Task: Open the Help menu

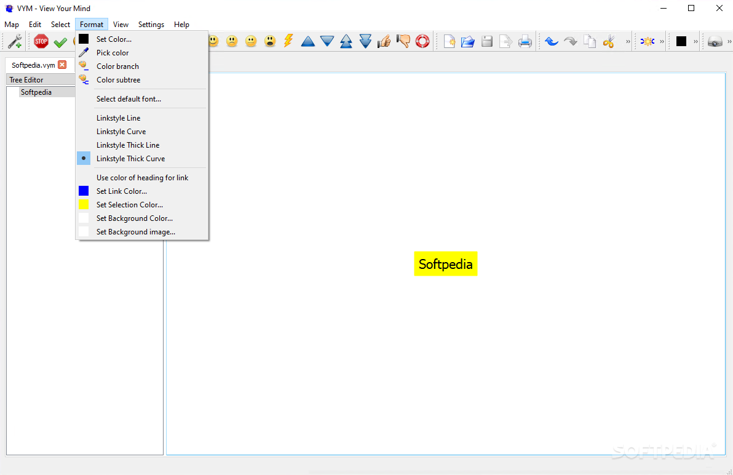Action: [181, 25]
